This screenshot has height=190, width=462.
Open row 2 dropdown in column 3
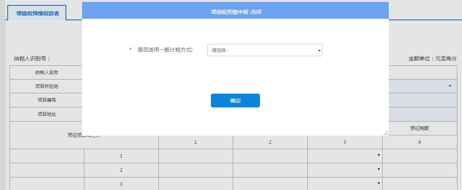378,169
